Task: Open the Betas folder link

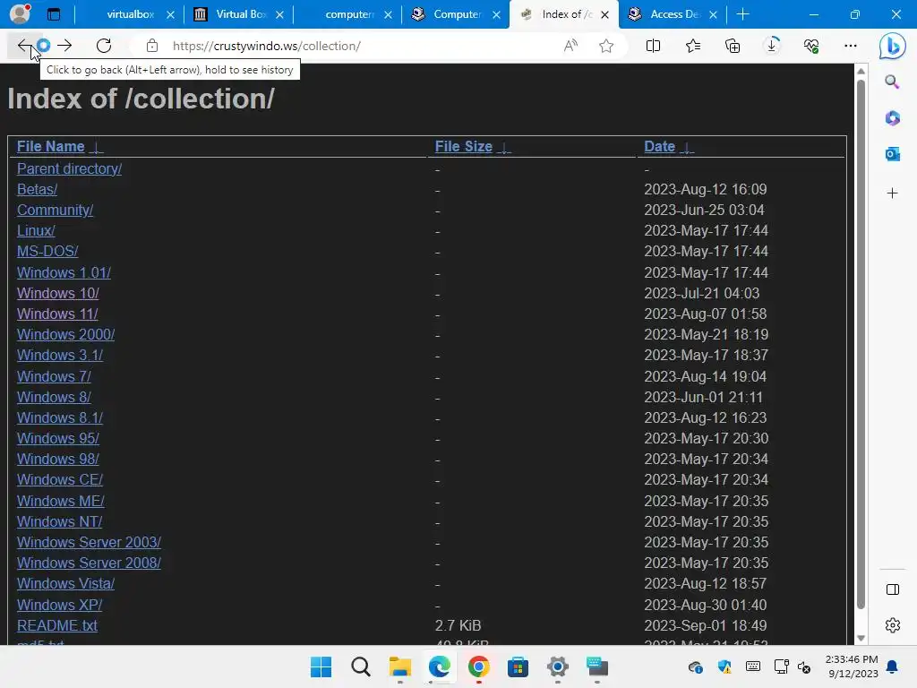Action: pos(37,190)
